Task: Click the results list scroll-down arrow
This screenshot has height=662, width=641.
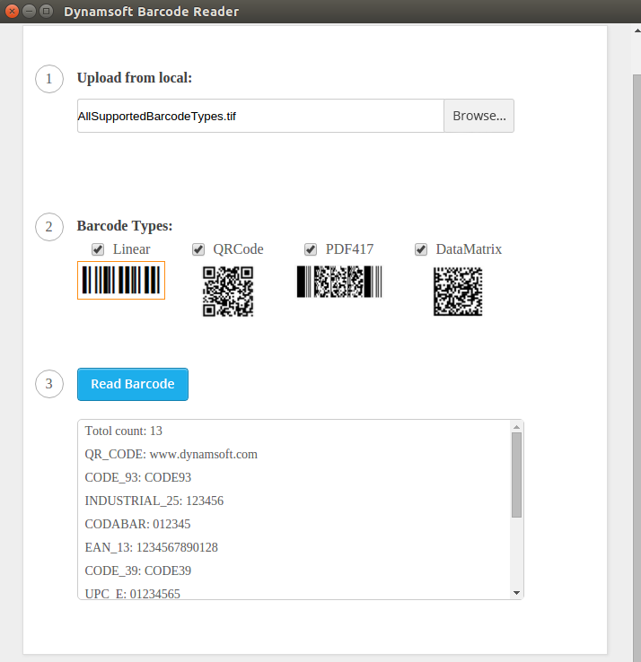Action: pyautogui.click(x=516, y=593)
